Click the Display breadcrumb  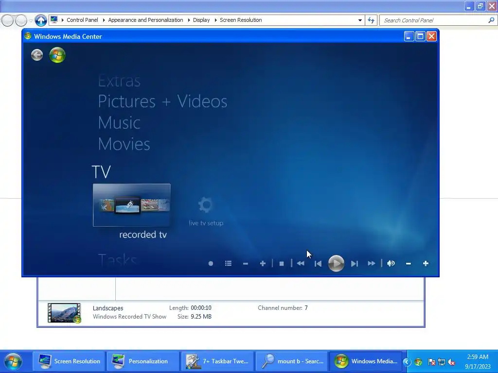(x=201, y=20)
